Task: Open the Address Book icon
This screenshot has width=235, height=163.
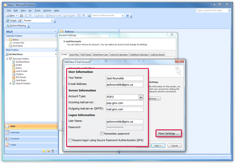Action: pos(89,16)
